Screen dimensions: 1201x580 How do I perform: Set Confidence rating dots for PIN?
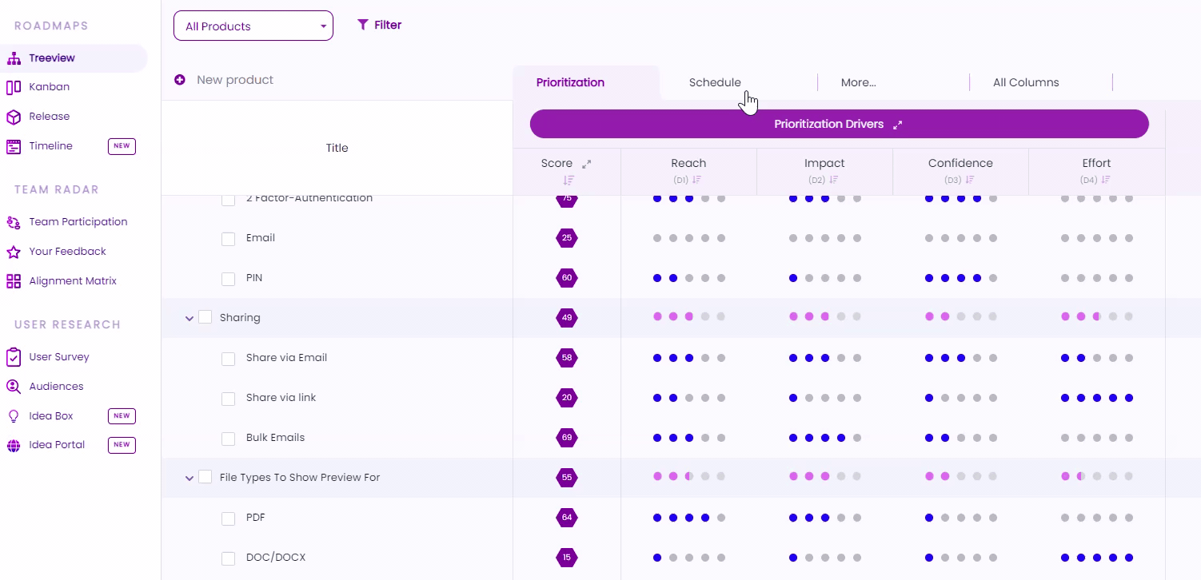coord(961,278)
